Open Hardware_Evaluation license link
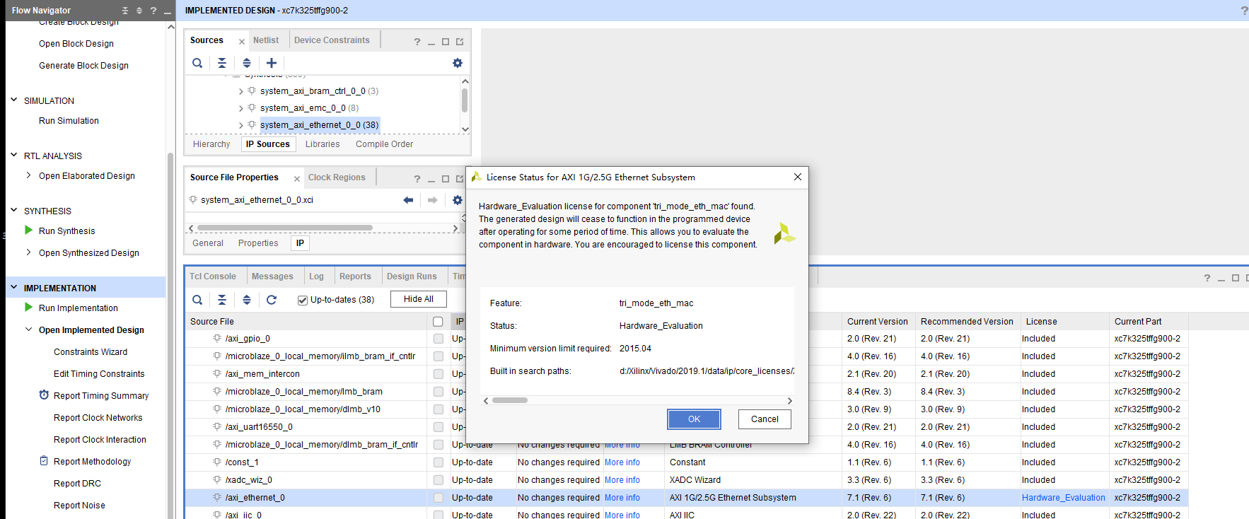1249x519 pixels. (1064, 498)
